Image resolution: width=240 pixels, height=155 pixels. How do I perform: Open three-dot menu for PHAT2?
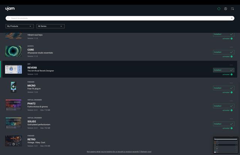[231, 101]
